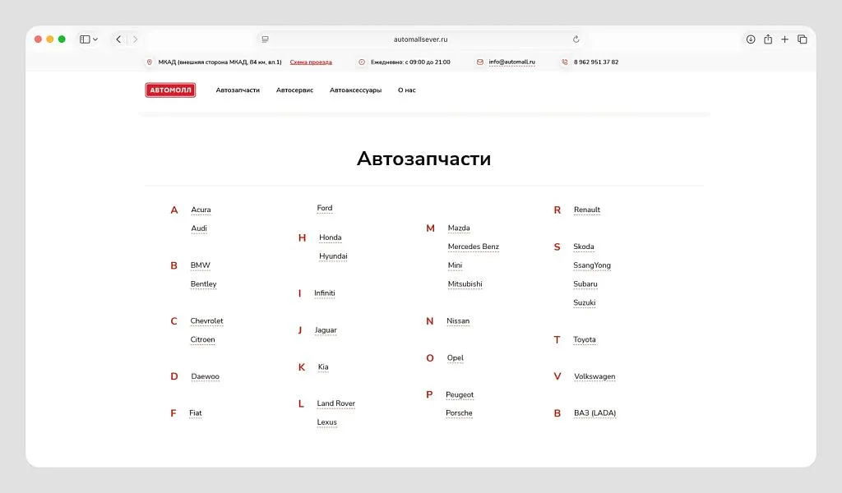Click the location pin icon near МКАД address
Image resolution: width=842 pixels, height=493 pixels.
click(150, 62)
